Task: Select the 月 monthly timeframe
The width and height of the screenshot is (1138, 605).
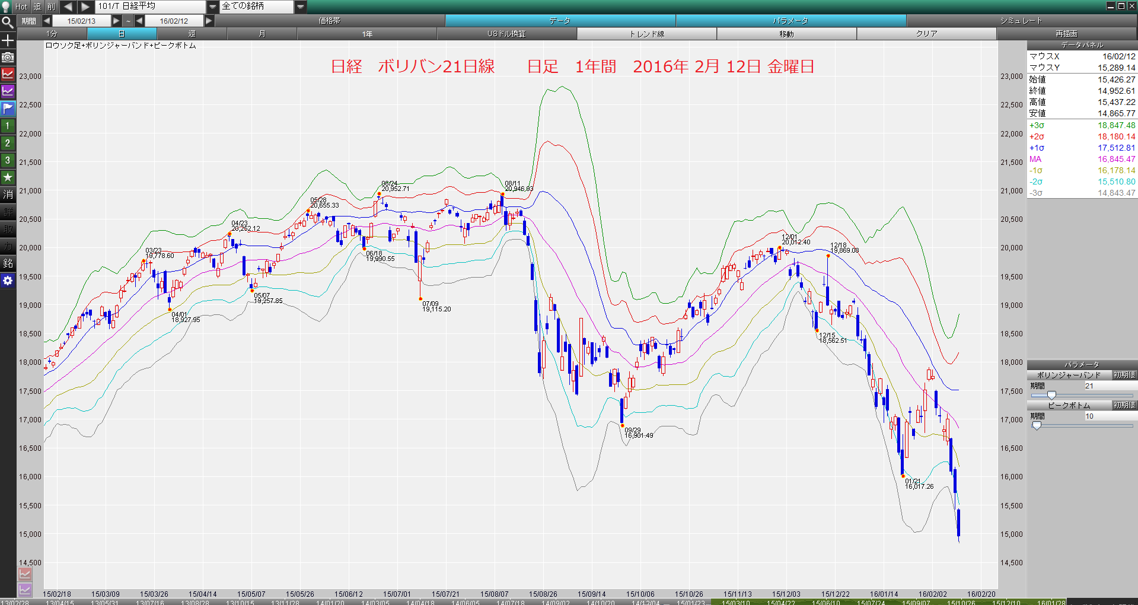Action: [x=262, y=34]
